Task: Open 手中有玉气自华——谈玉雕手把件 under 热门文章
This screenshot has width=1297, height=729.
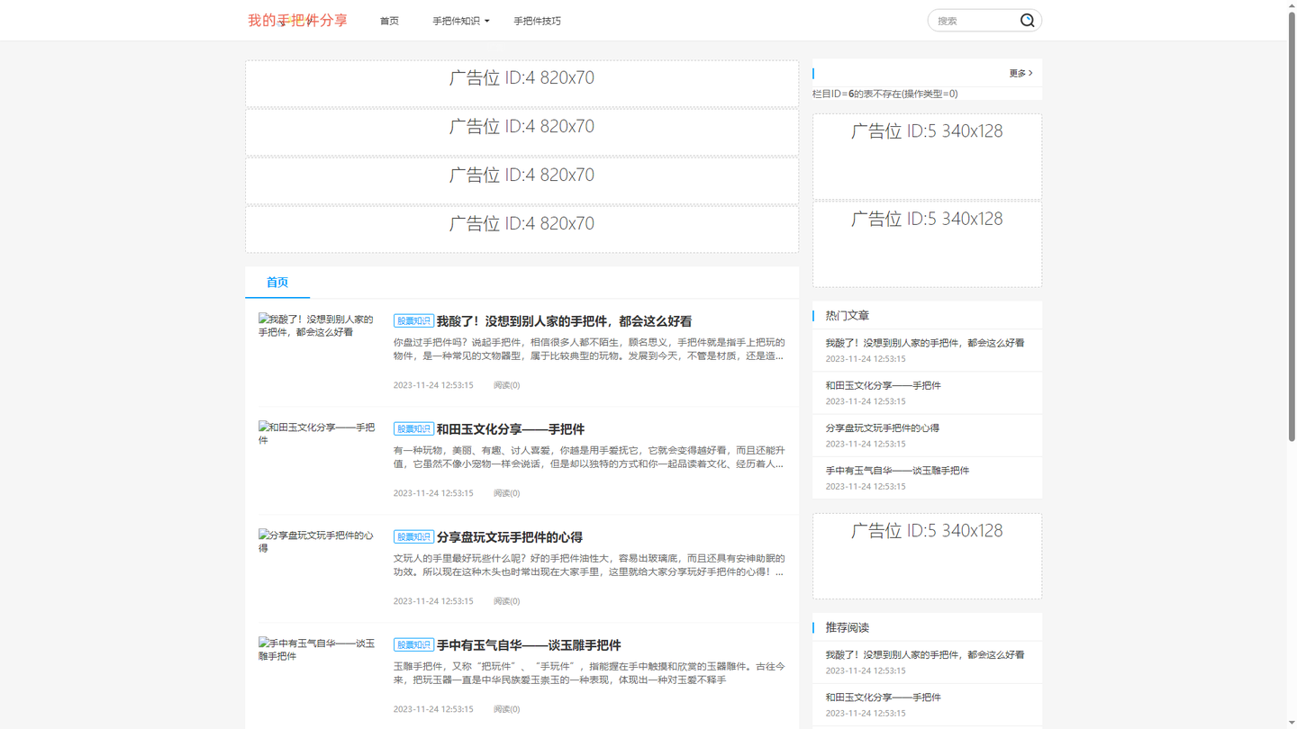Action: point(897,471)
